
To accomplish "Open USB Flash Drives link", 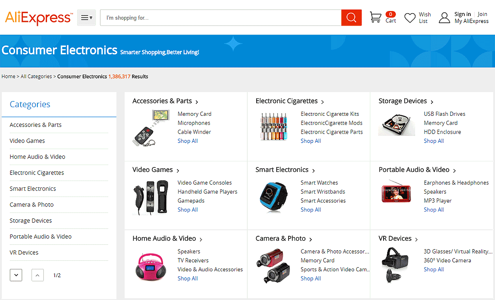I will point(444,114).
